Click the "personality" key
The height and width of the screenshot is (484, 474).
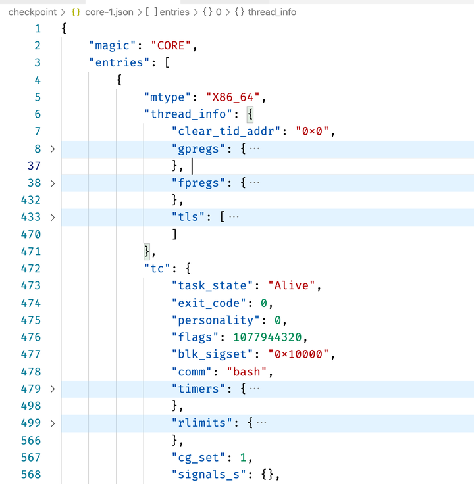pos(216,320)
